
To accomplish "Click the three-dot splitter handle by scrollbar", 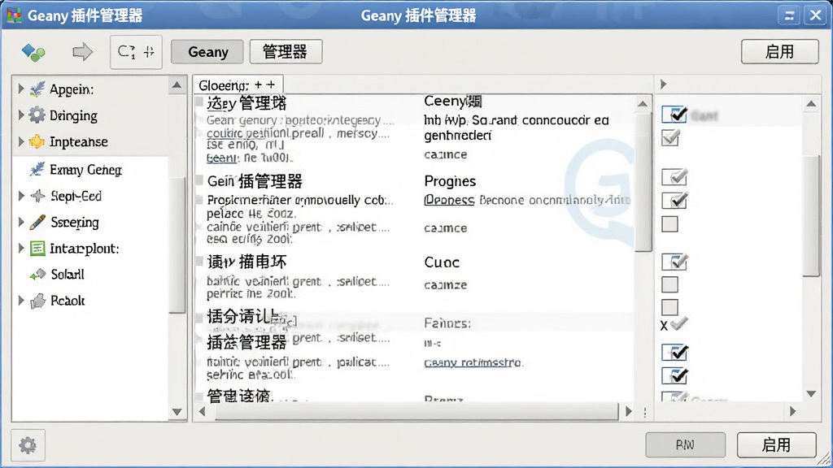I will click(645, 412).
